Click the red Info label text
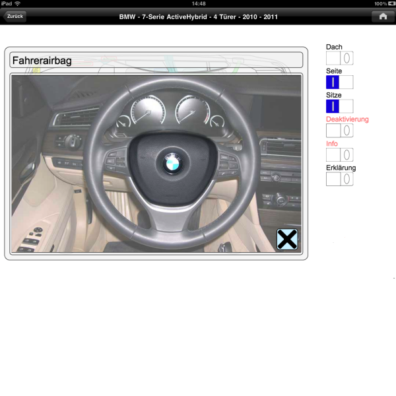This screenshot has width=396, height=396. (332, 143)
